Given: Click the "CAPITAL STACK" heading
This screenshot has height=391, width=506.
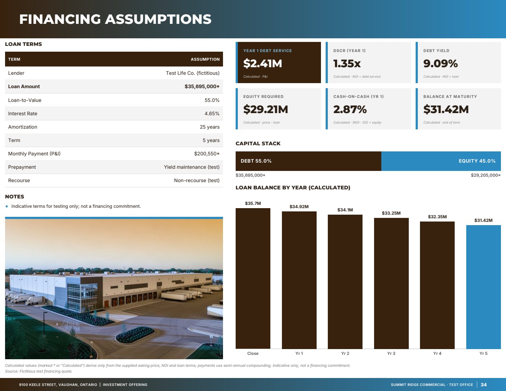Looking at the screenshot, I should [258, 143].
